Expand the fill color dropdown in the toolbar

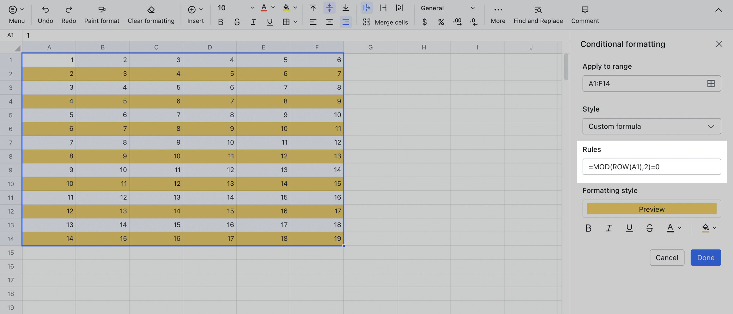coord(295,8)
